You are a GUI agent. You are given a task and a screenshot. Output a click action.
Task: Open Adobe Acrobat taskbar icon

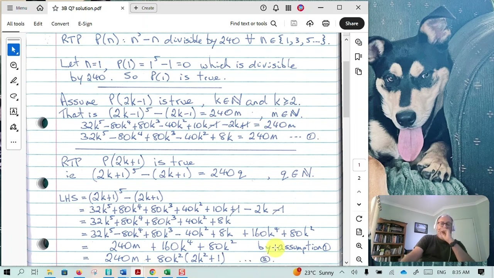137,272
